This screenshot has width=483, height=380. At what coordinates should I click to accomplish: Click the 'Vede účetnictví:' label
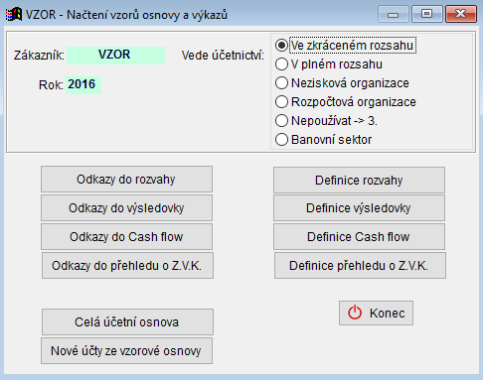coord(223,56)
